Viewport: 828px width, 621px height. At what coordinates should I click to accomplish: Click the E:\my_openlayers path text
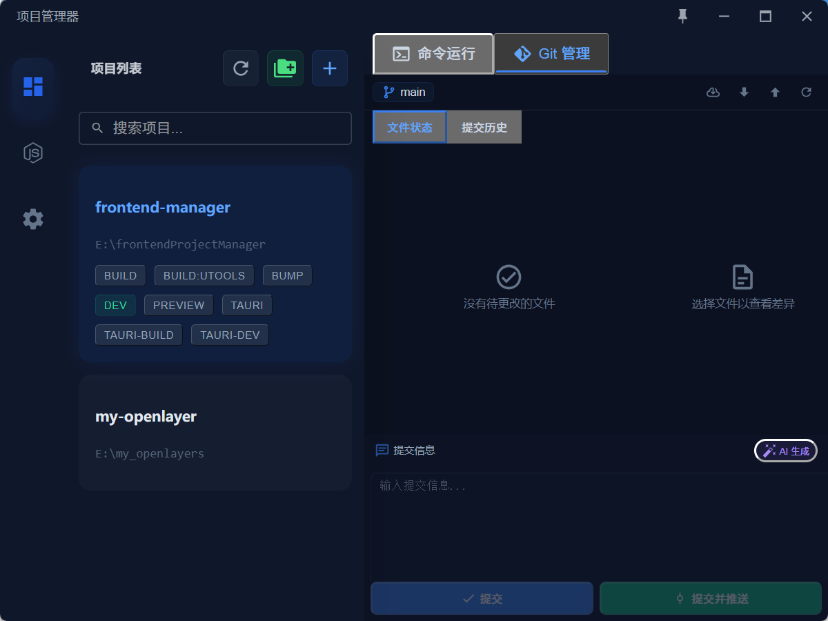pyautogui.click(x=150, y=453)
